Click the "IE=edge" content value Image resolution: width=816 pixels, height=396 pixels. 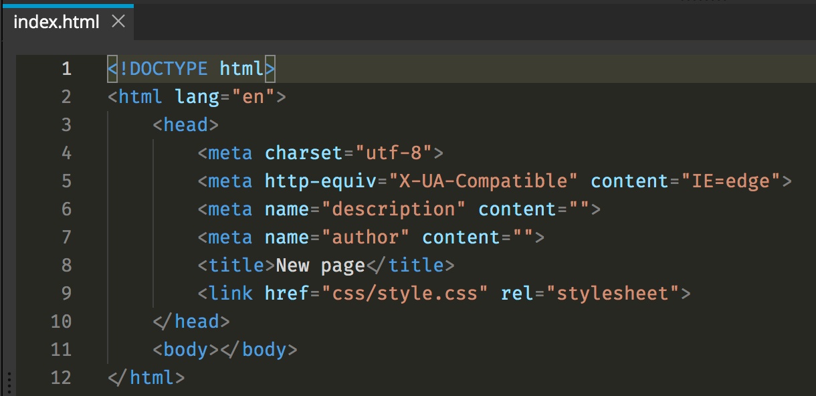(x=731, y=181)
